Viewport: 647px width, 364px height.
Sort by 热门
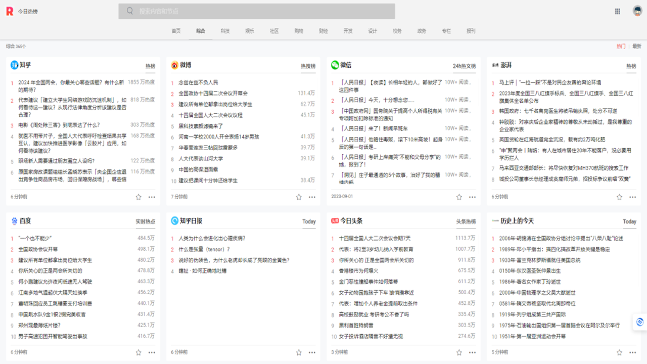click(x=621, y=46)
